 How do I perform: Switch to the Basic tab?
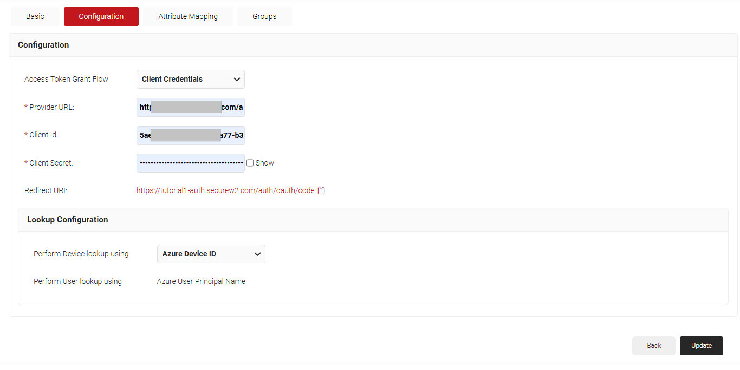35,16
